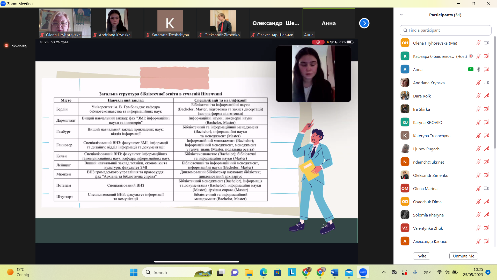Select Solomia Kharyna in participants list

pos(428,215)
